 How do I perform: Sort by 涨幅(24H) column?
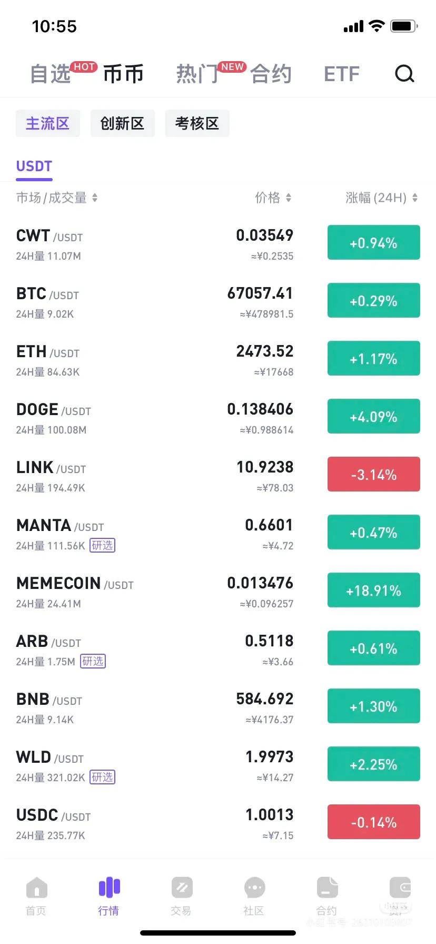coord(382,198)
